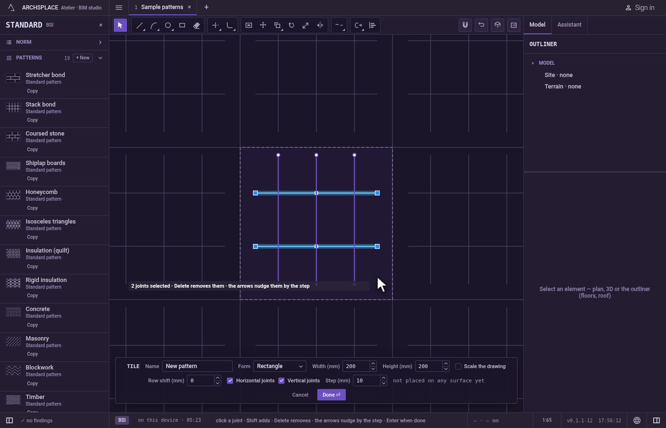Select the Sample patterns tab
666x428 pixels.
pyautogui.click(x=162, y=7)
